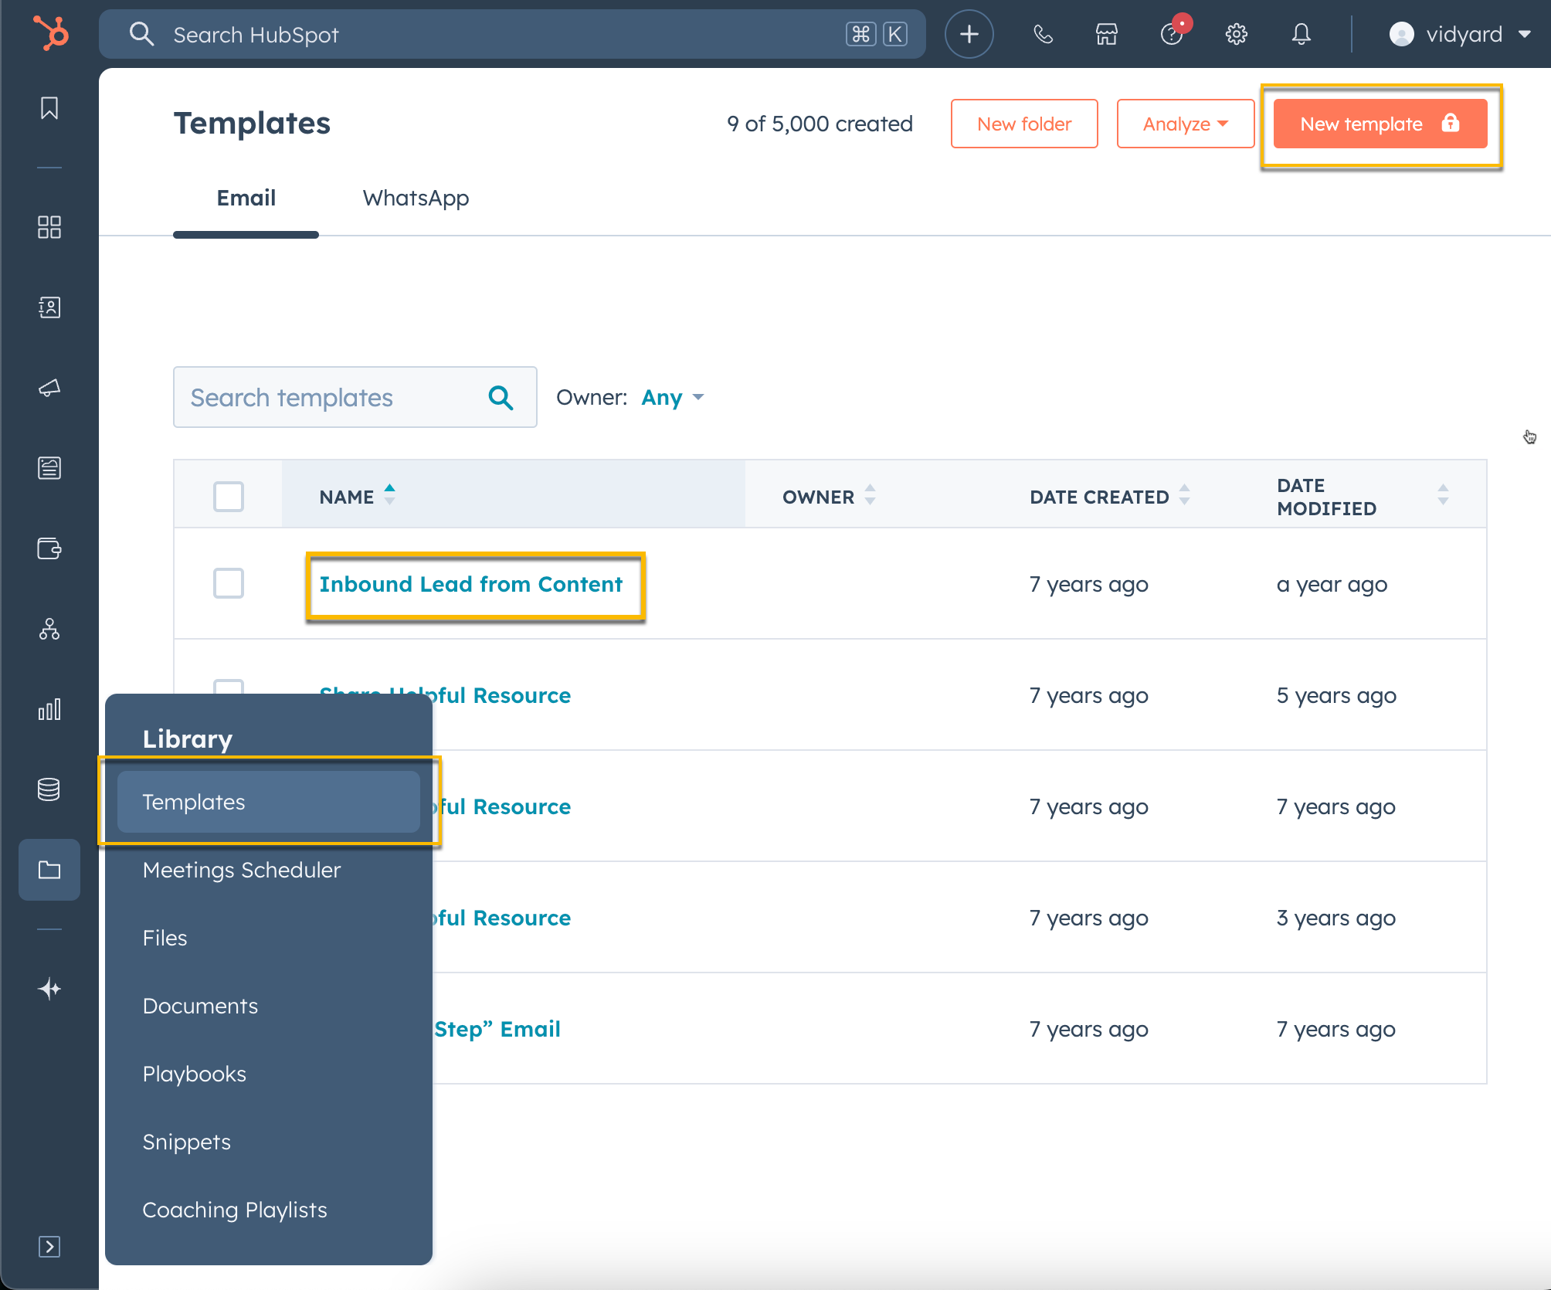Open the Settings gear icon
This screenshot has width=1551, height=1290.
tap(1237, 34)
